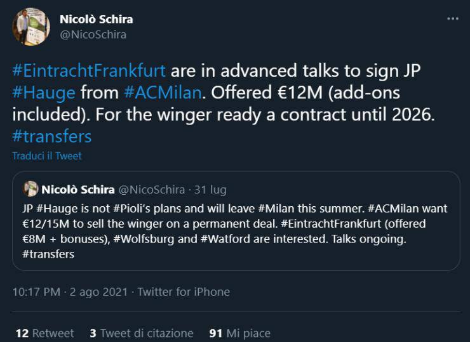Open the three-dot more options menu
The height and width of the screenshot is (342, 470).
[x=452, y=19]
